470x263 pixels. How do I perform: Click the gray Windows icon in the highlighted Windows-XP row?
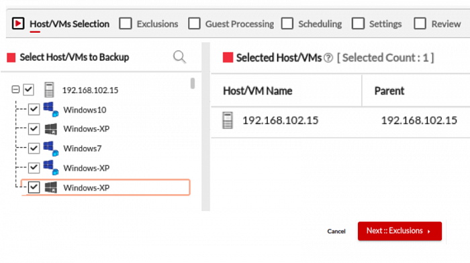click(50, 187)
